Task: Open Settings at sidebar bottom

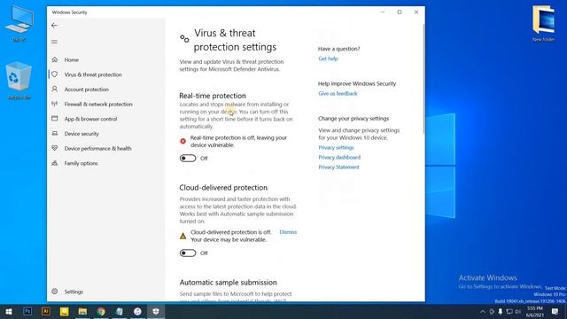Action: pyautogui.click(x=74, y=292)
